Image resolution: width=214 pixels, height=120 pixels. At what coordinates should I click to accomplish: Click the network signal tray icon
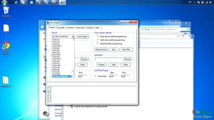(x=207, y=2)
